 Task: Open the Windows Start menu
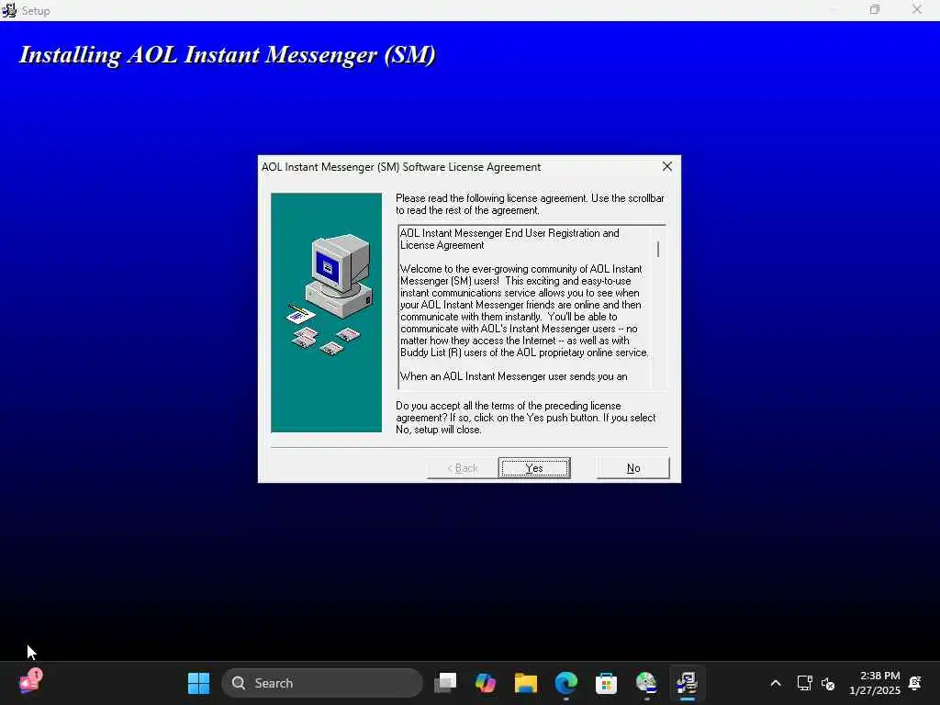198,683
